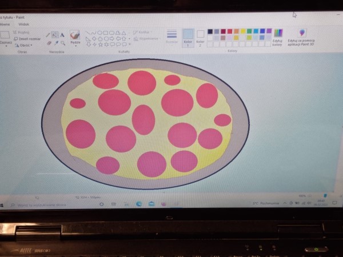Pick the dark red color swatch

pyautogui.click(x=223, y=31)
